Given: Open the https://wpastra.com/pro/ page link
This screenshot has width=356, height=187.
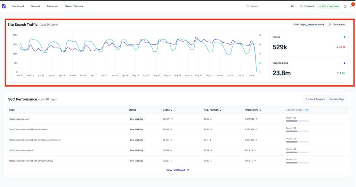Looking at the screenshot, I should click(21, 150).
